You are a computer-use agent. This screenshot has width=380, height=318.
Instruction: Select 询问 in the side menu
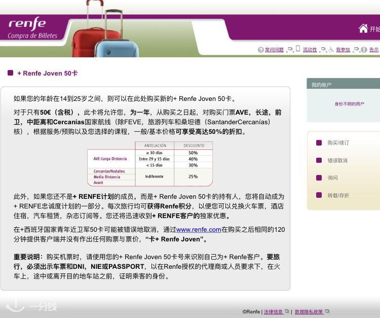click(332, 178)
